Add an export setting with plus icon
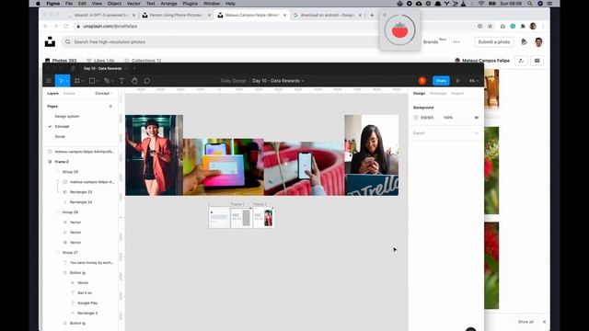 477,132
